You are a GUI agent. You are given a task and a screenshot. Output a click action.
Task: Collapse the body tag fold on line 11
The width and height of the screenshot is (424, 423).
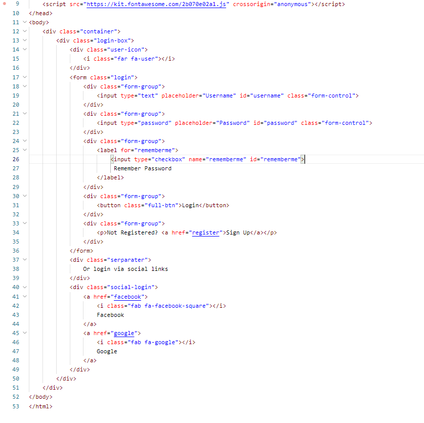point(25,22)
